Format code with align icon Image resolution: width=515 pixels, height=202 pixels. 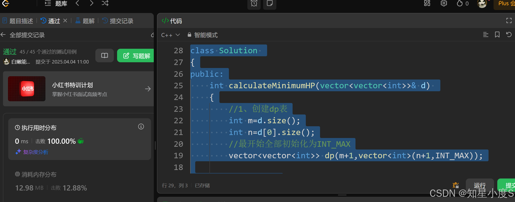pos(486,35)
